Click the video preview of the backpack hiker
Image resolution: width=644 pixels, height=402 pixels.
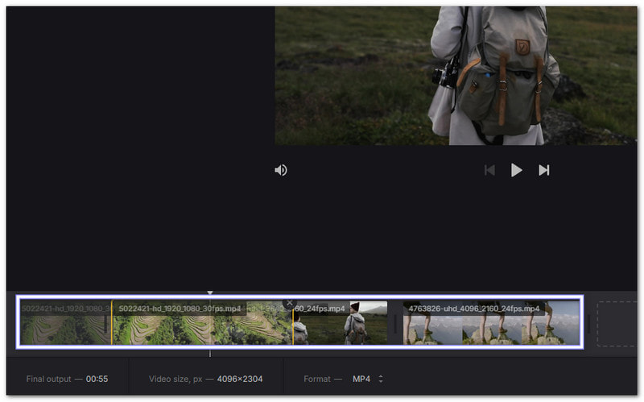455,77
